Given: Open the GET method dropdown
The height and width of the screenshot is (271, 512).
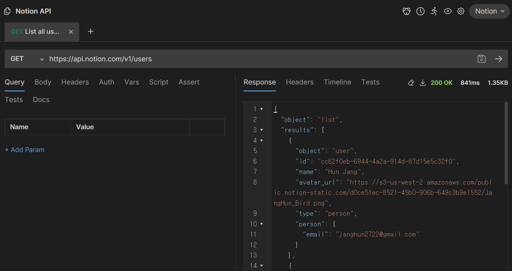Looking at the screenshot, I should [27, 59].
